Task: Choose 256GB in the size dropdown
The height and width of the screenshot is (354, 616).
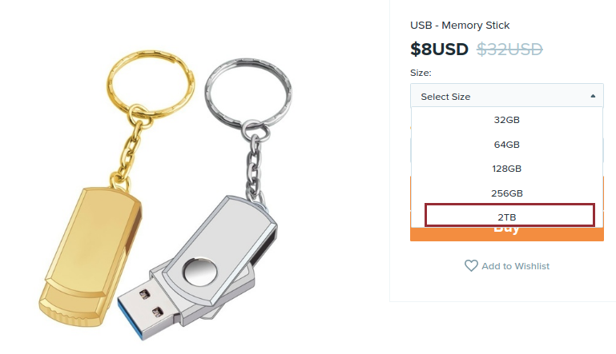Action: tap(507, 193)
